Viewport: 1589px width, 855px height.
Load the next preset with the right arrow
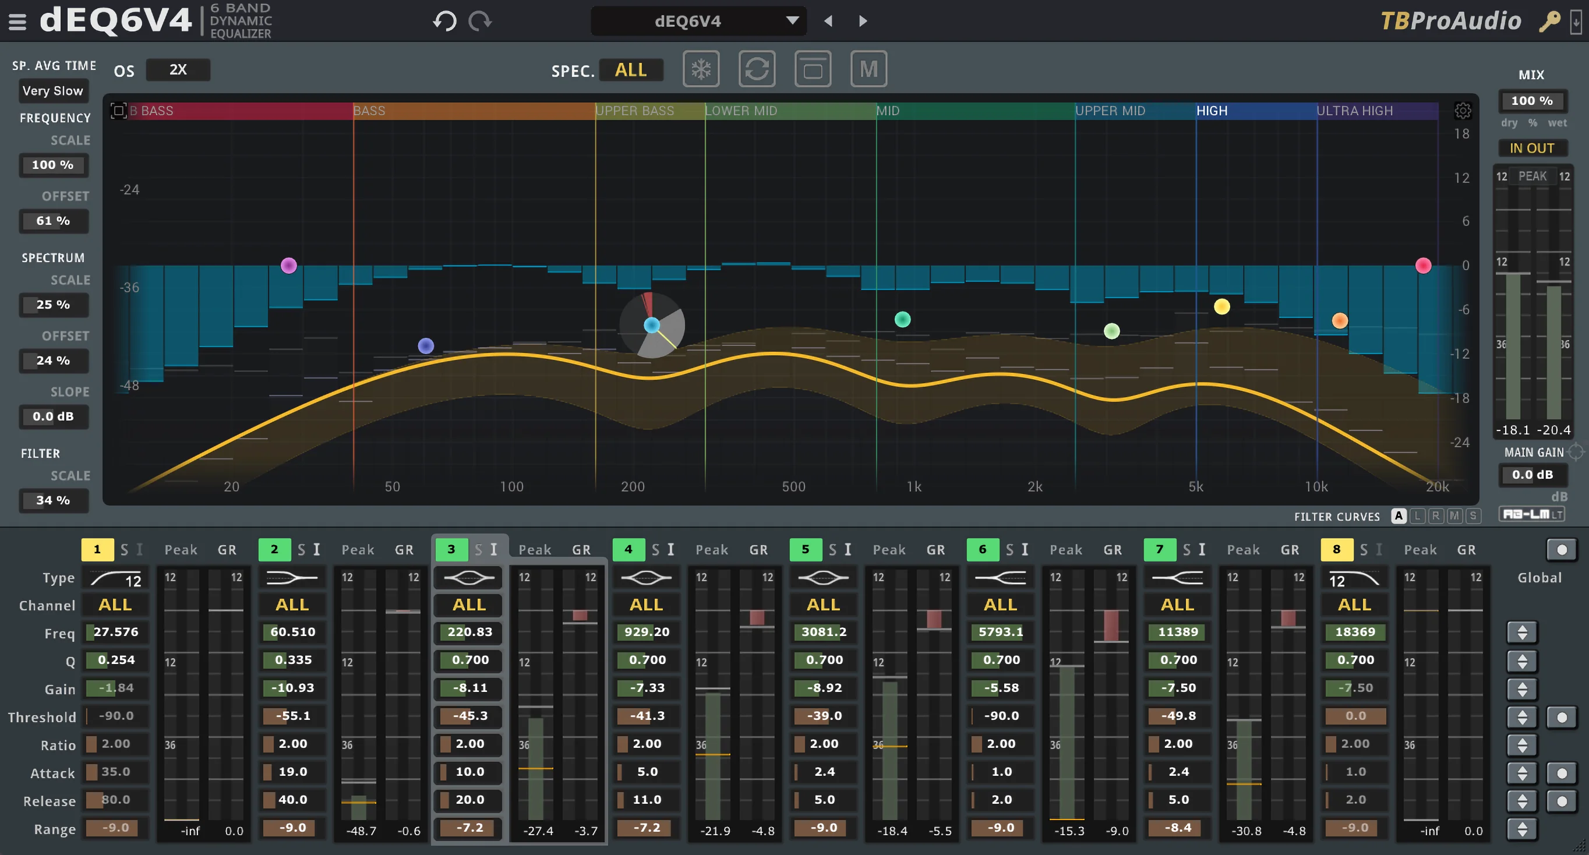click(x=861, y=20)
